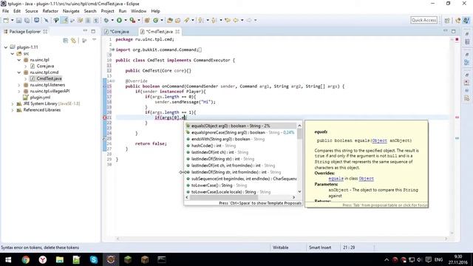
Task: Click the Save All toolbar icon
Action: pos(27,20)
